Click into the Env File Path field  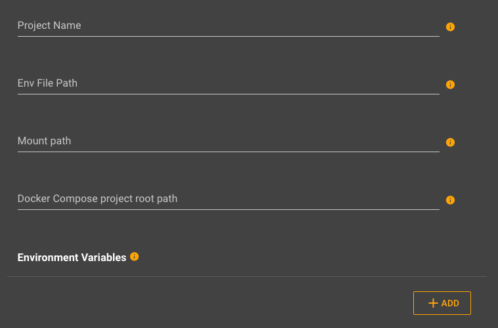(229, 84)
